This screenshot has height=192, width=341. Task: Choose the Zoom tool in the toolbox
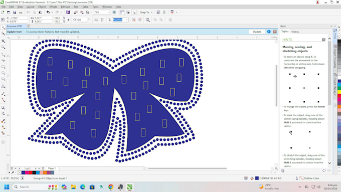click(3, 47)
